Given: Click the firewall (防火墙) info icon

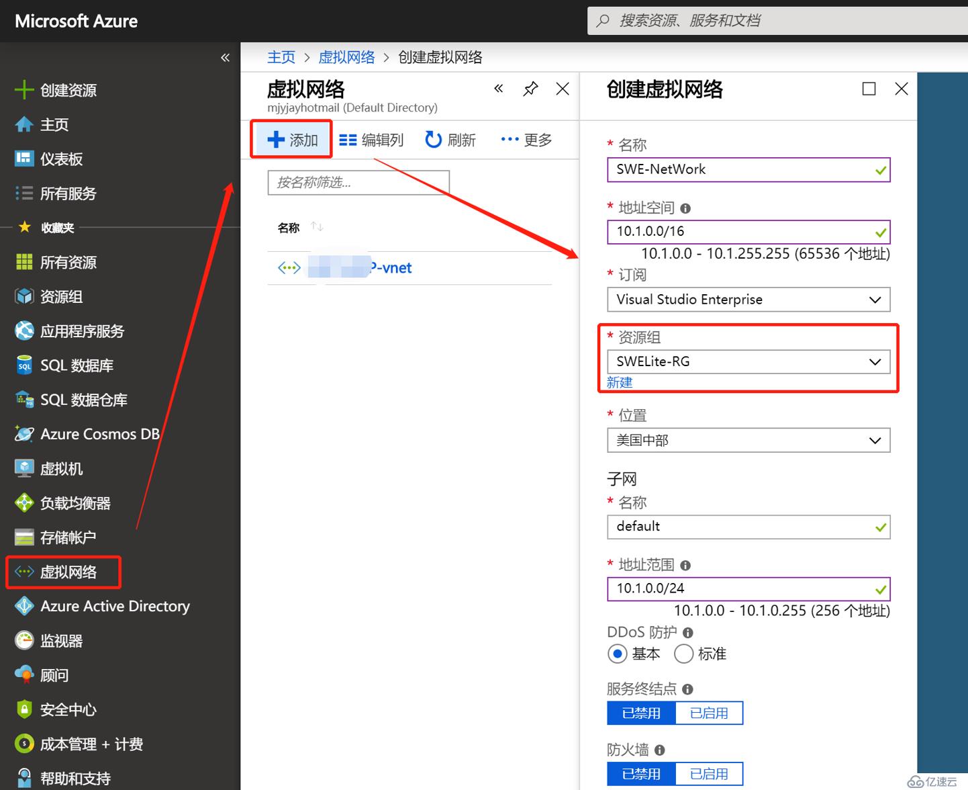Looking at the screenshot, I should 660,750.
